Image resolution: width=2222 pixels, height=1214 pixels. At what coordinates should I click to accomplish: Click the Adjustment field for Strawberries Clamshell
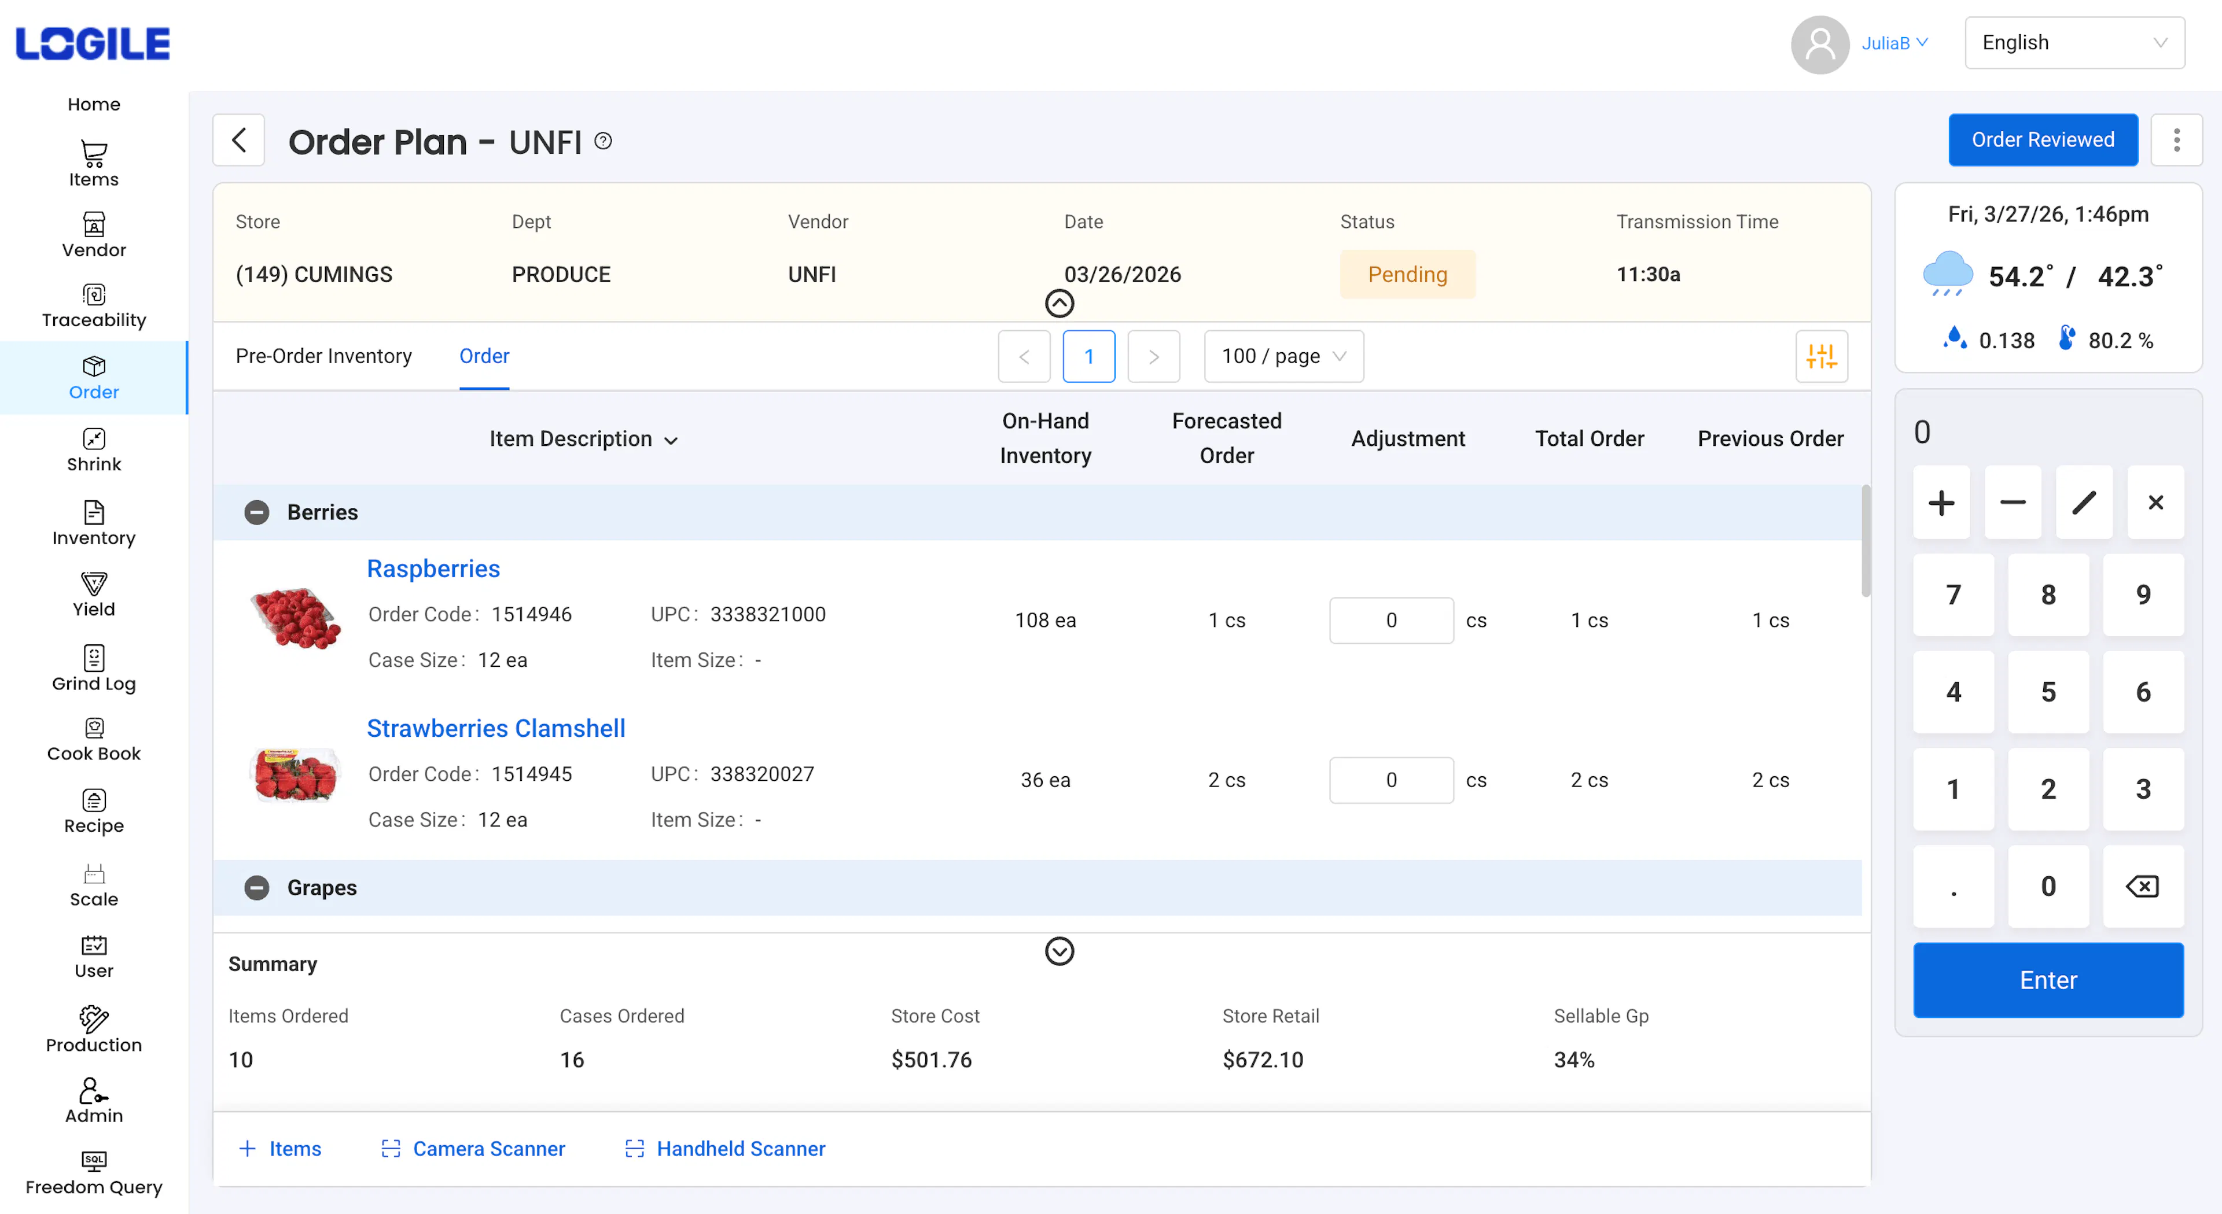pos(1390,780)
